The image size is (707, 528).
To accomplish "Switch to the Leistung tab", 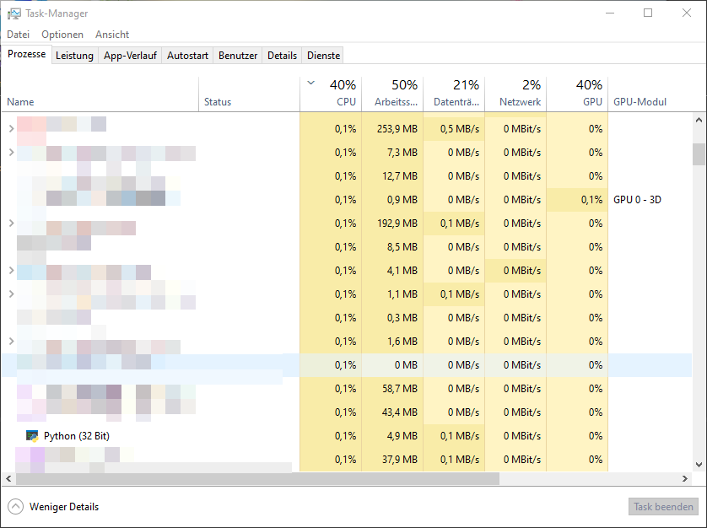I will [74, 56].
